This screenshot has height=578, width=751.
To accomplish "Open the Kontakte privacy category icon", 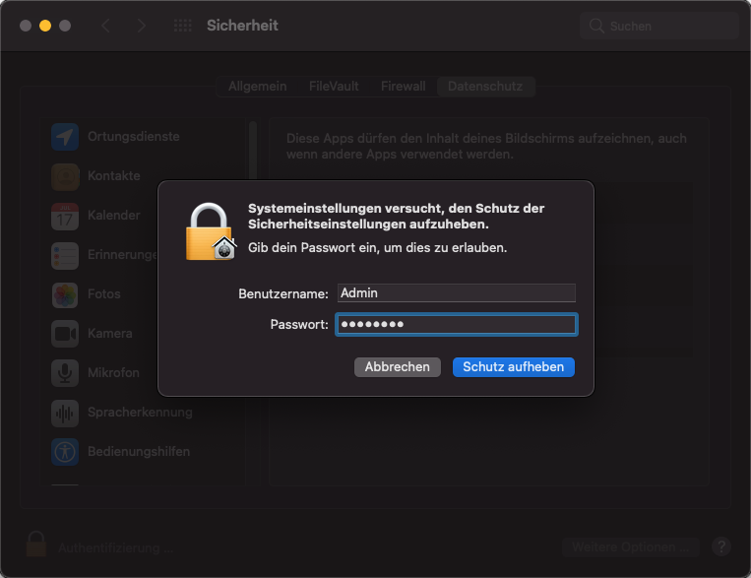I will (x=65, y=176).
